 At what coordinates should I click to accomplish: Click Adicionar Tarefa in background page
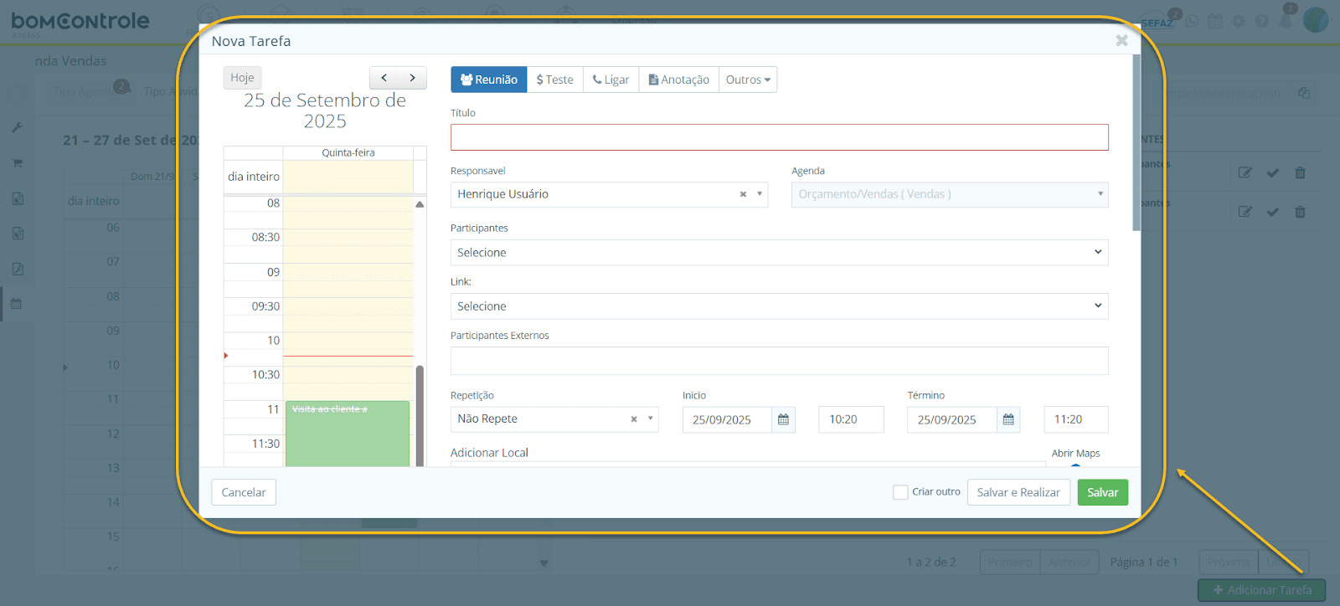pyautogui.click(x=1261, y=590)
